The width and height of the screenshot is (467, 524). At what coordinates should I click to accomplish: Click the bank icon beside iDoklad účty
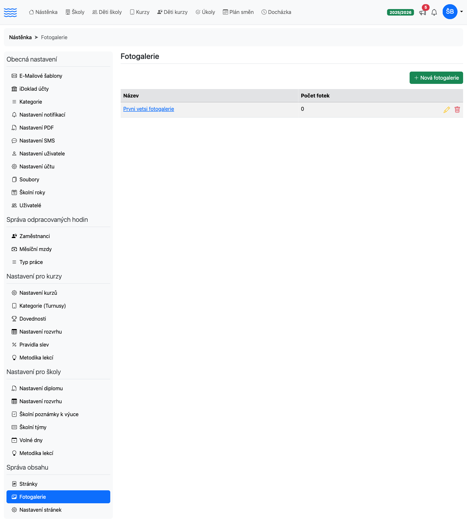click(x=14, y=89)
